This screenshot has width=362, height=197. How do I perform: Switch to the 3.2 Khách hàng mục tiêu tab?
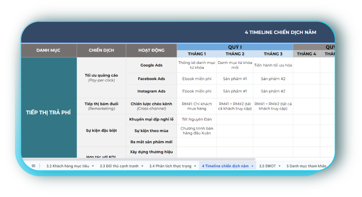(67, 166)
